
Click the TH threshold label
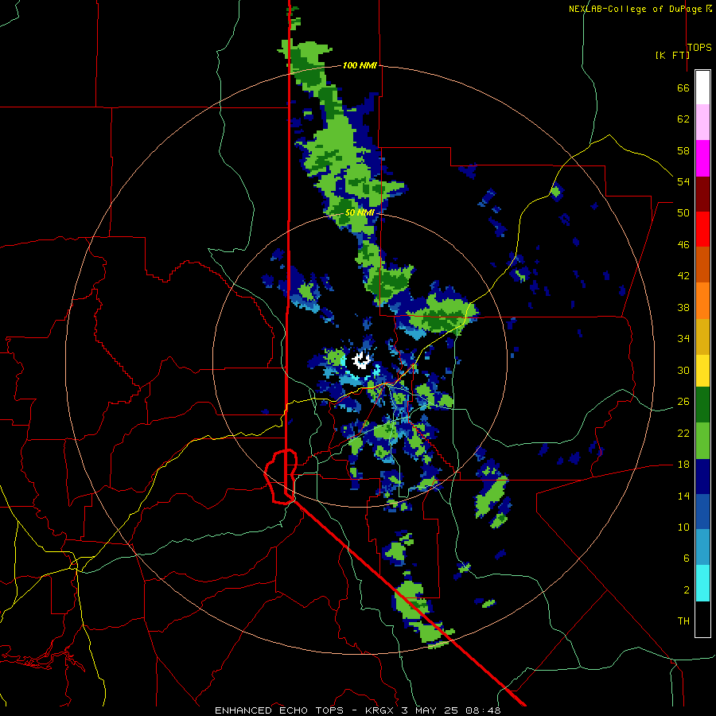coord(683,621)
